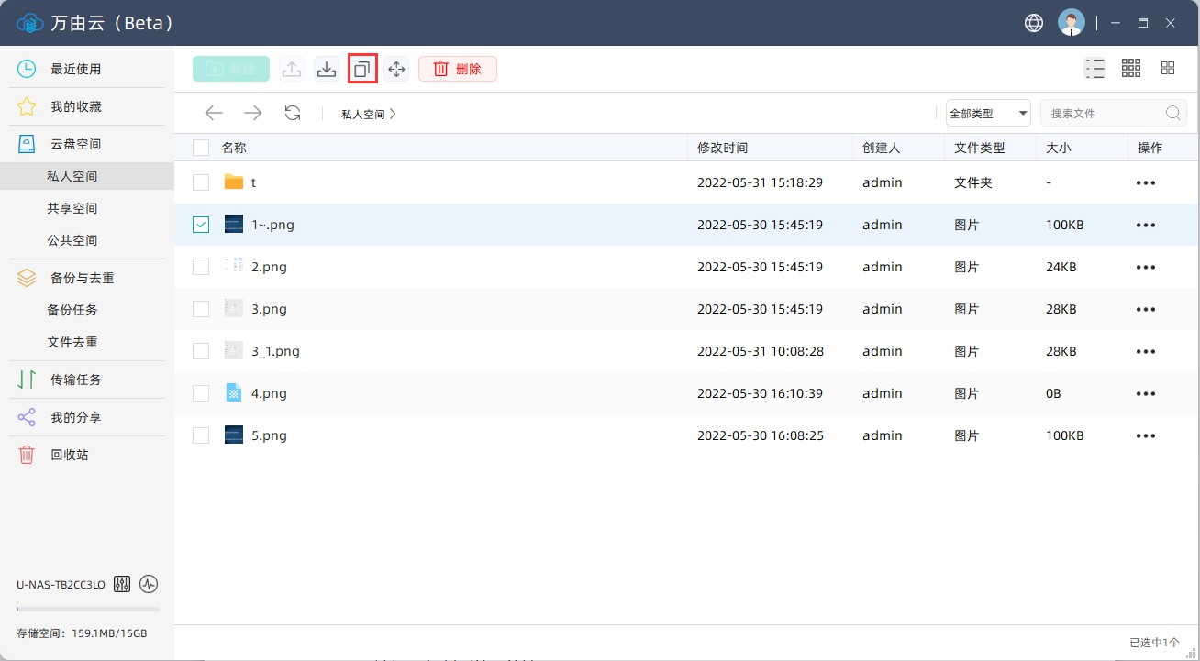1200x661 pixels.
Task: Click the refresh icon above the file list
Action: point(293,112)
